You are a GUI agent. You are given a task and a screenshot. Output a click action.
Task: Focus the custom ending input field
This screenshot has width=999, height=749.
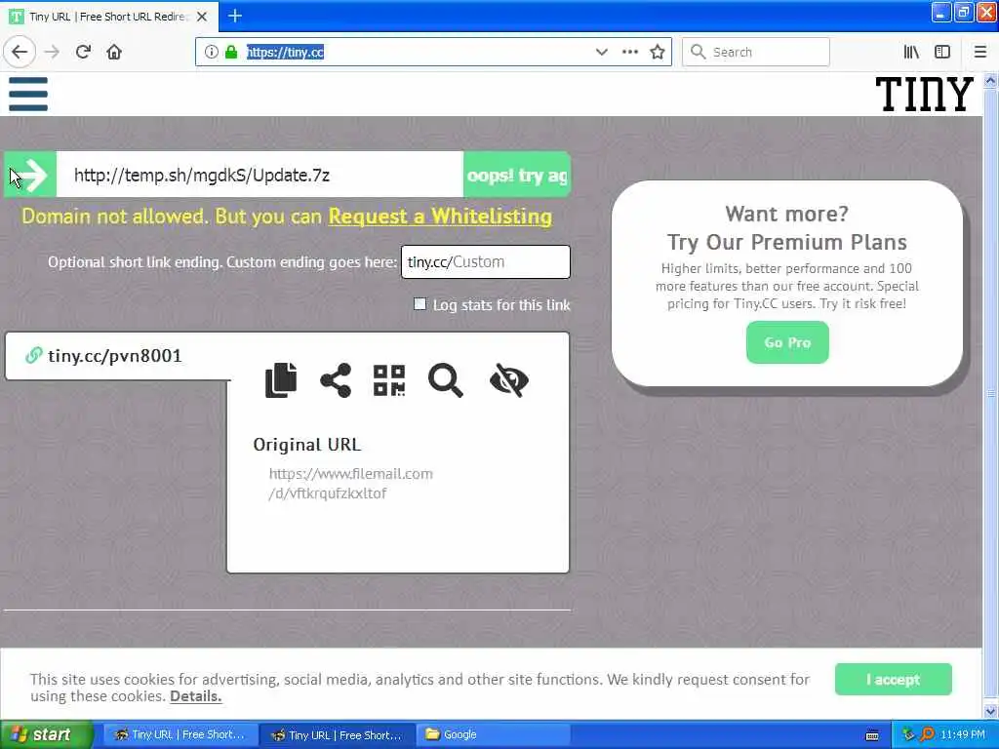[x=486, y=261]
